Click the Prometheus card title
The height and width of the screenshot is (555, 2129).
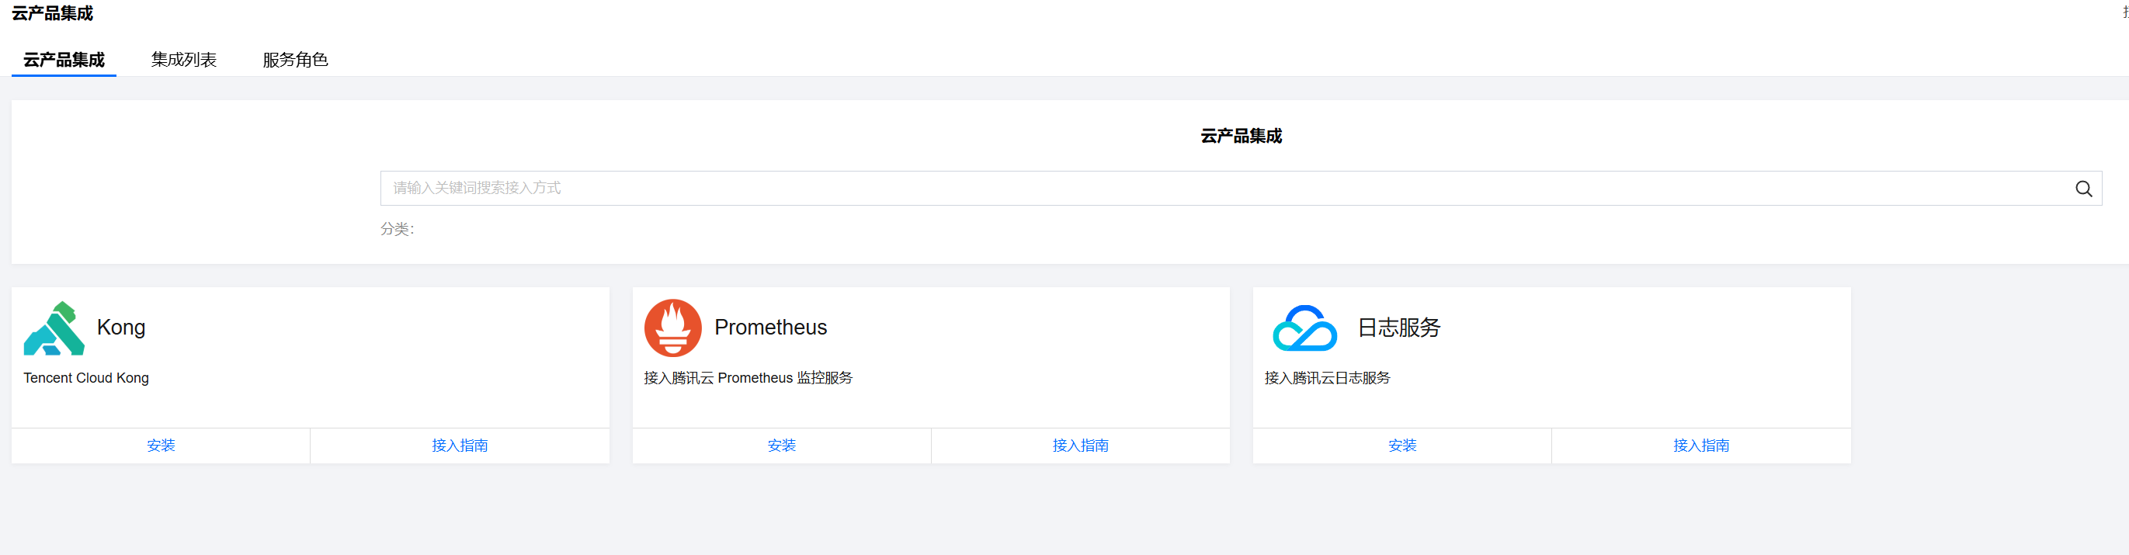point(770,327)
